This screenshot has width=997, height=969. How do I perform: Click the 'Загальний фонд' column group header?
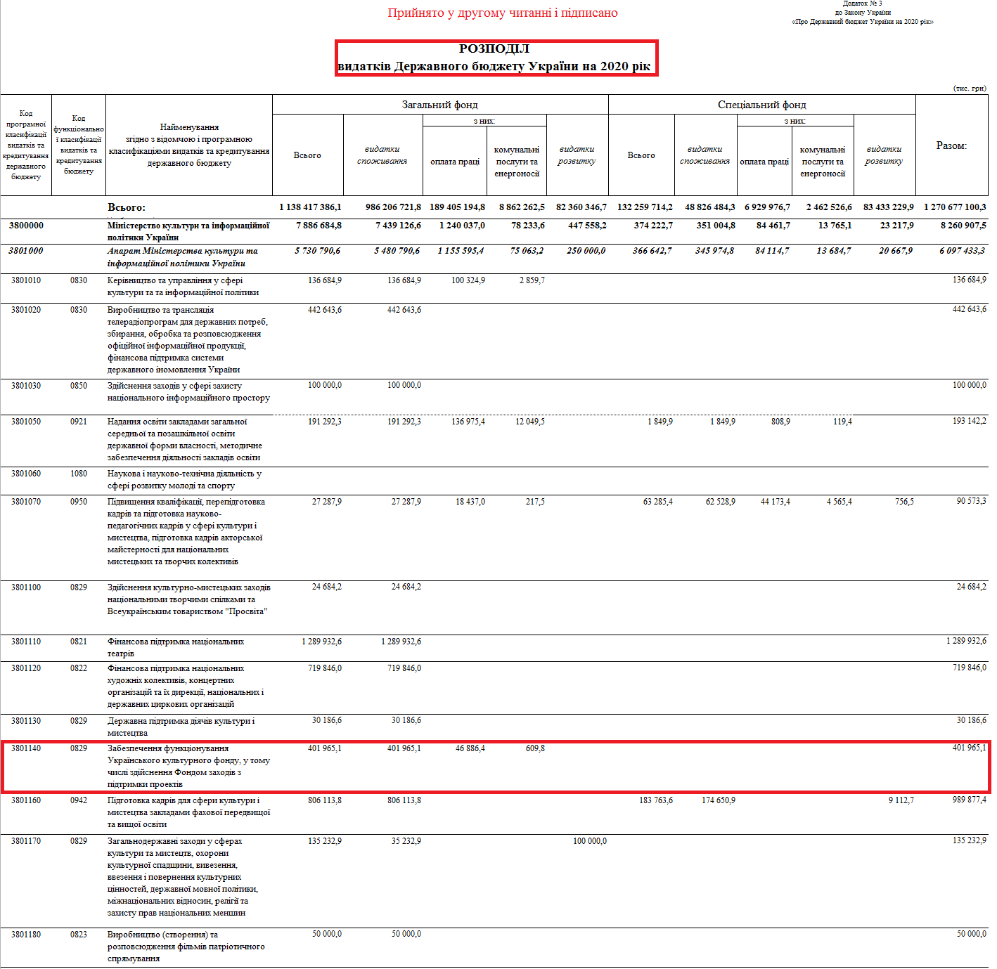coord(440,105)
